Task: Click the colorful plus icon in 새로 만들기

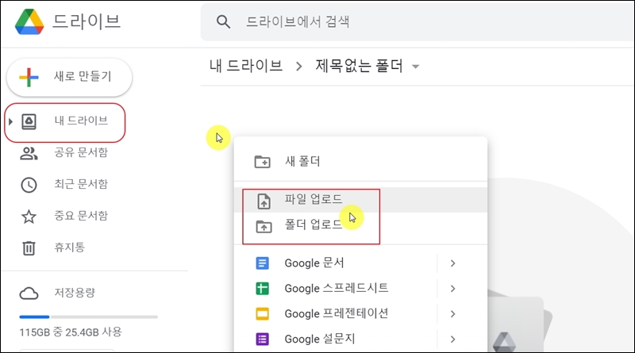Action: [29, 77]
